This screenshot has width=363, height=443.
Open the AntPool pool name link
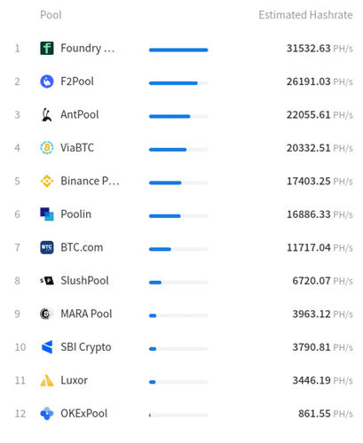(x=80, y=114)
